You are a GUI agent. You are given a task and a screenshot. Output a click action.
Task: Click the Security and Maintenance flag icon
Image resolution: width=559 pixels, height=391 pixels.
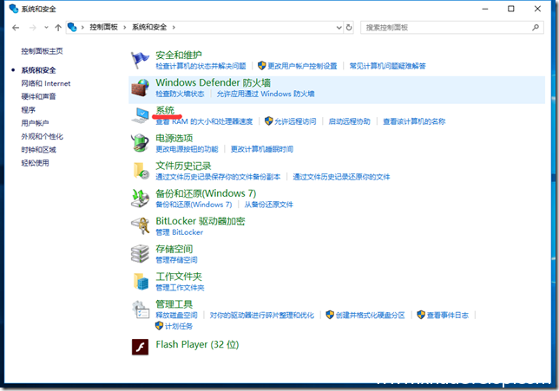click(x=140, y=60)
